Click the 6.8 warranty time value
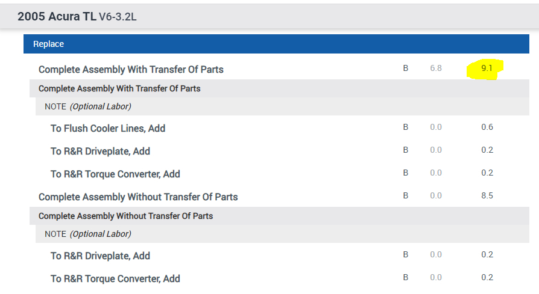 pyautogui.click(x=436, y=69)
